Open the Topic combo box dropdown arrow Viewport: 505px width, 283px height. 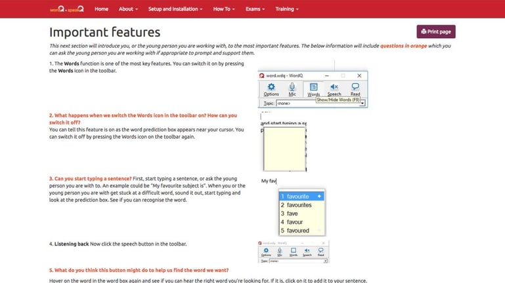pyautogui.click(x=362, y=104)
